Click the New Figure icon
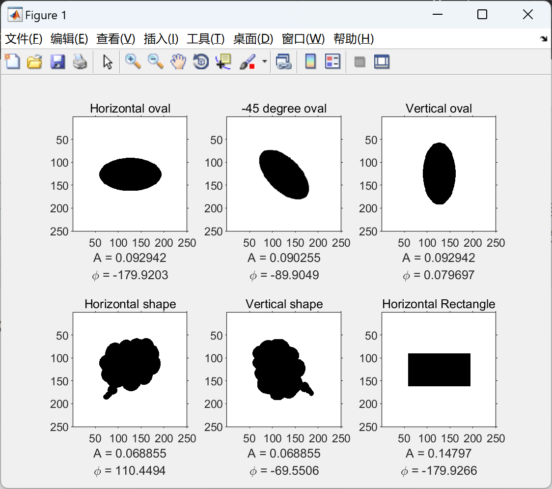 [x=12, y=61]
